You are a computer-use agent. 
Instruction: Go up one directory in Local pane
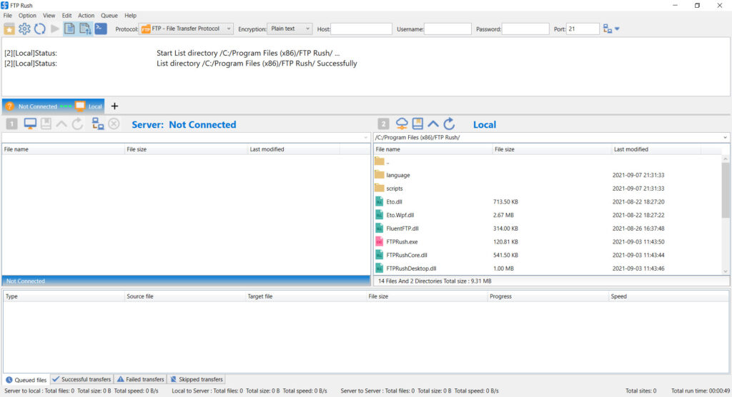click(x=433, y=124)
